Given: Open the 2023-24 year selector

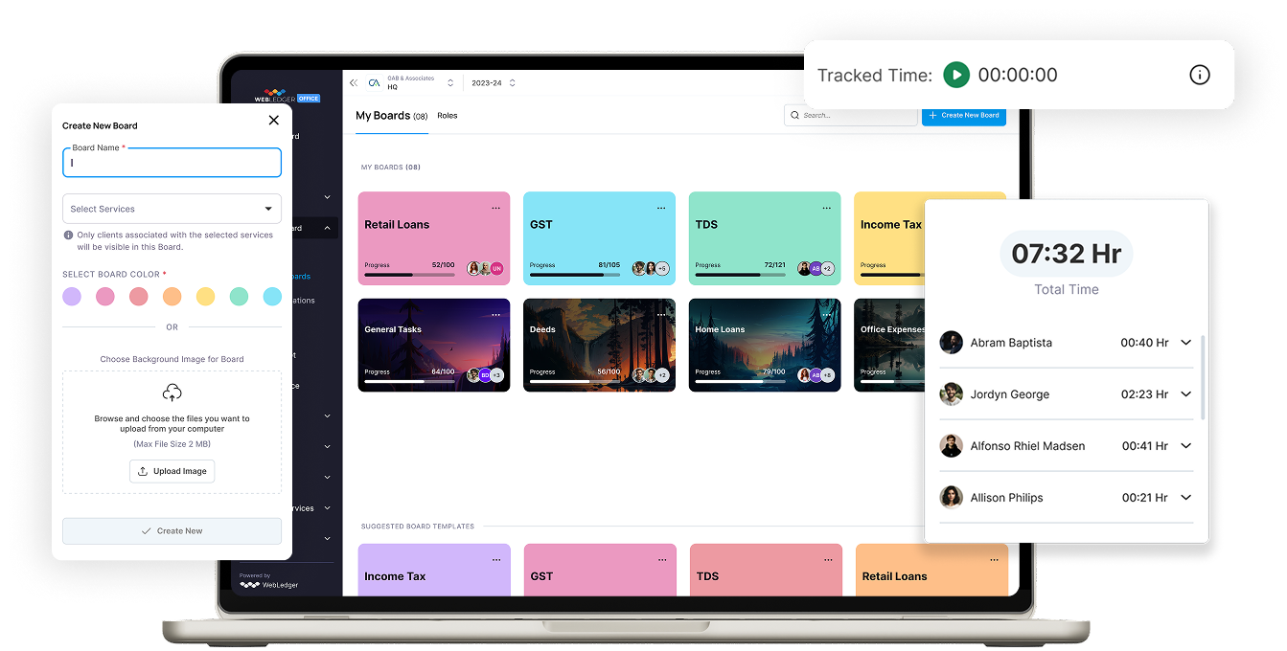Looking at the screenshot, I should (x=493, y=83).
